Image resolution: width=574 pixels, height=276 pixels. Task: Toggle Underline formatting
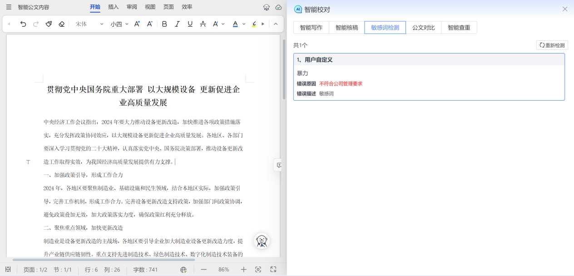190,24
